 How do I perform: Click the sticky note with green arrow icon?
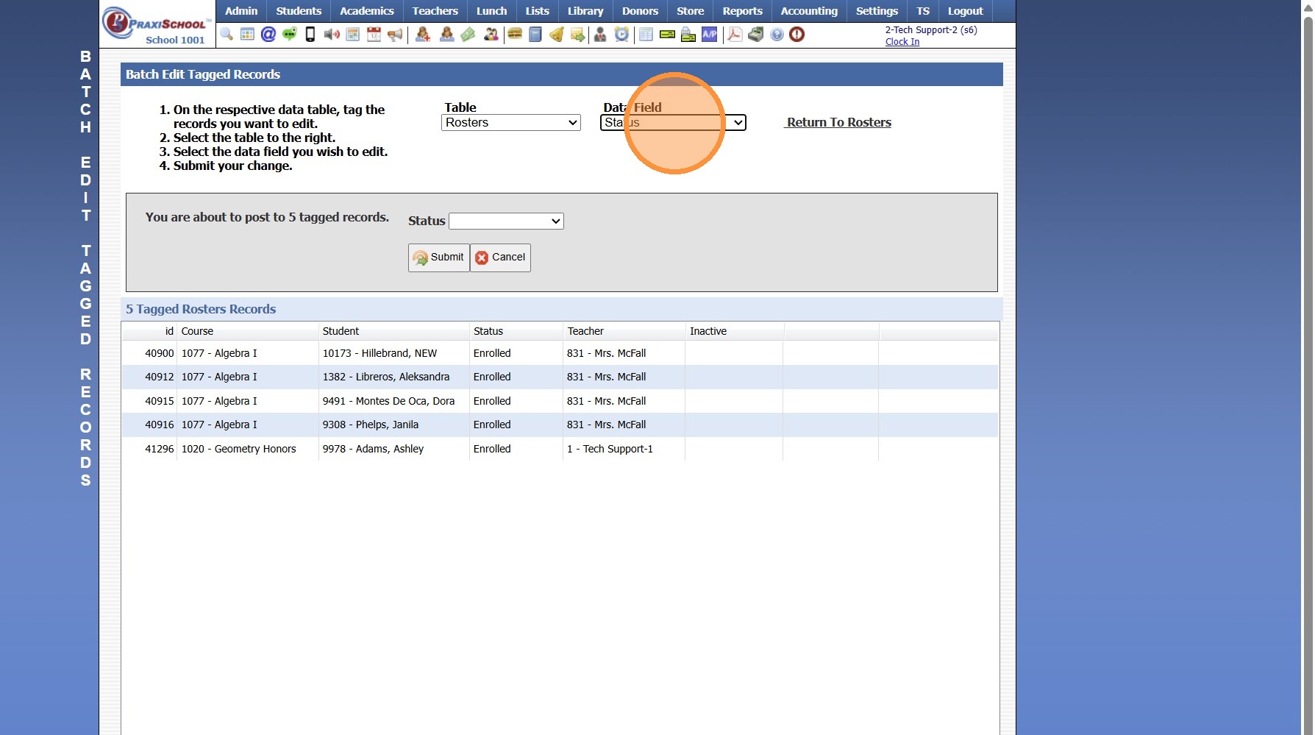coord(577,35)
